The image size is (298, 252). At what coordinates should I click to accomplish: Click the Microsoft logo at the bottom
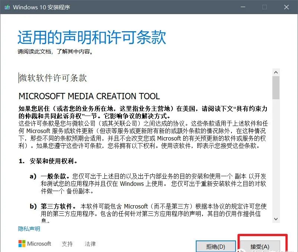point(34,244)
